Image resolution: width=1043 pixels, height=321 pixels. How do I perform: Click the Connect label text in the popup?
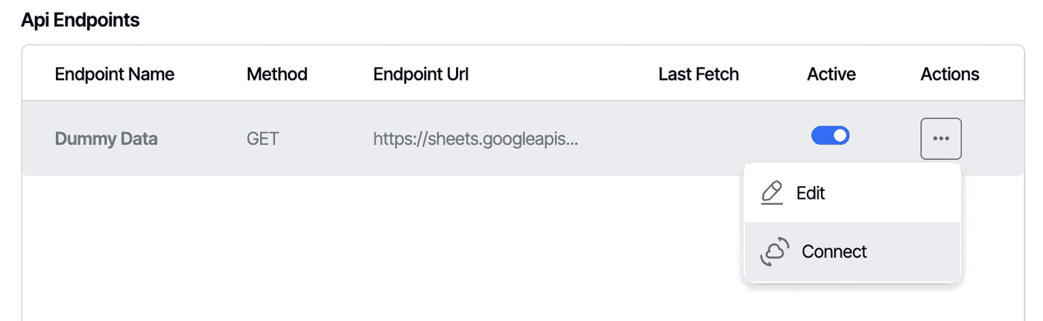click(x=834, y=252)
